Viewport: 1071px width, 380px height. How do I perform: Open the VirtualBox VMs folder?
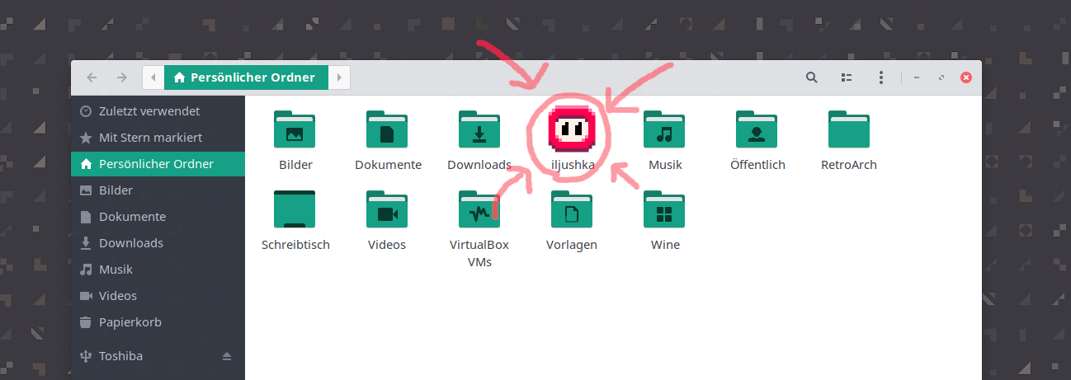pos(479,209)
